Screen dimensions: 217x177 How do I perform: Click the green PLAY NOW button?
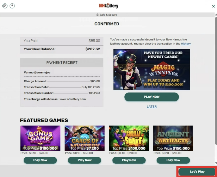point(152,97)
